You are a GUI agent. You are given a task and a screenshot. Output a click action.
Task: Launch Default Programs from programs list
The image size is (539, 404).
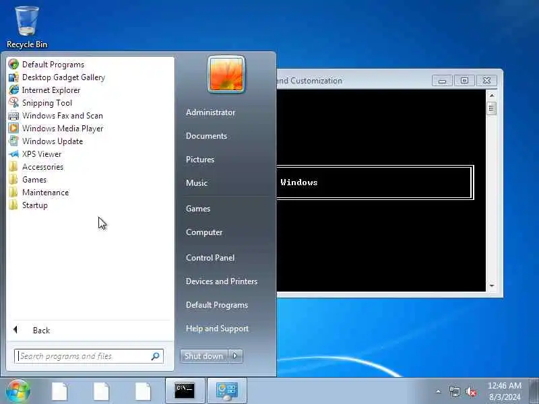(x=90, y=64)
